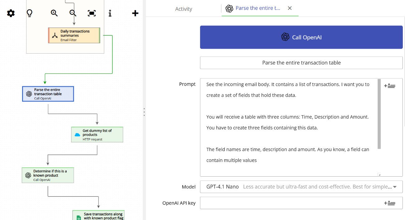Insert a variable into the OpenAI API key field
The width and height of the screenshot is (405, 220).
click(x=390, y=203)
